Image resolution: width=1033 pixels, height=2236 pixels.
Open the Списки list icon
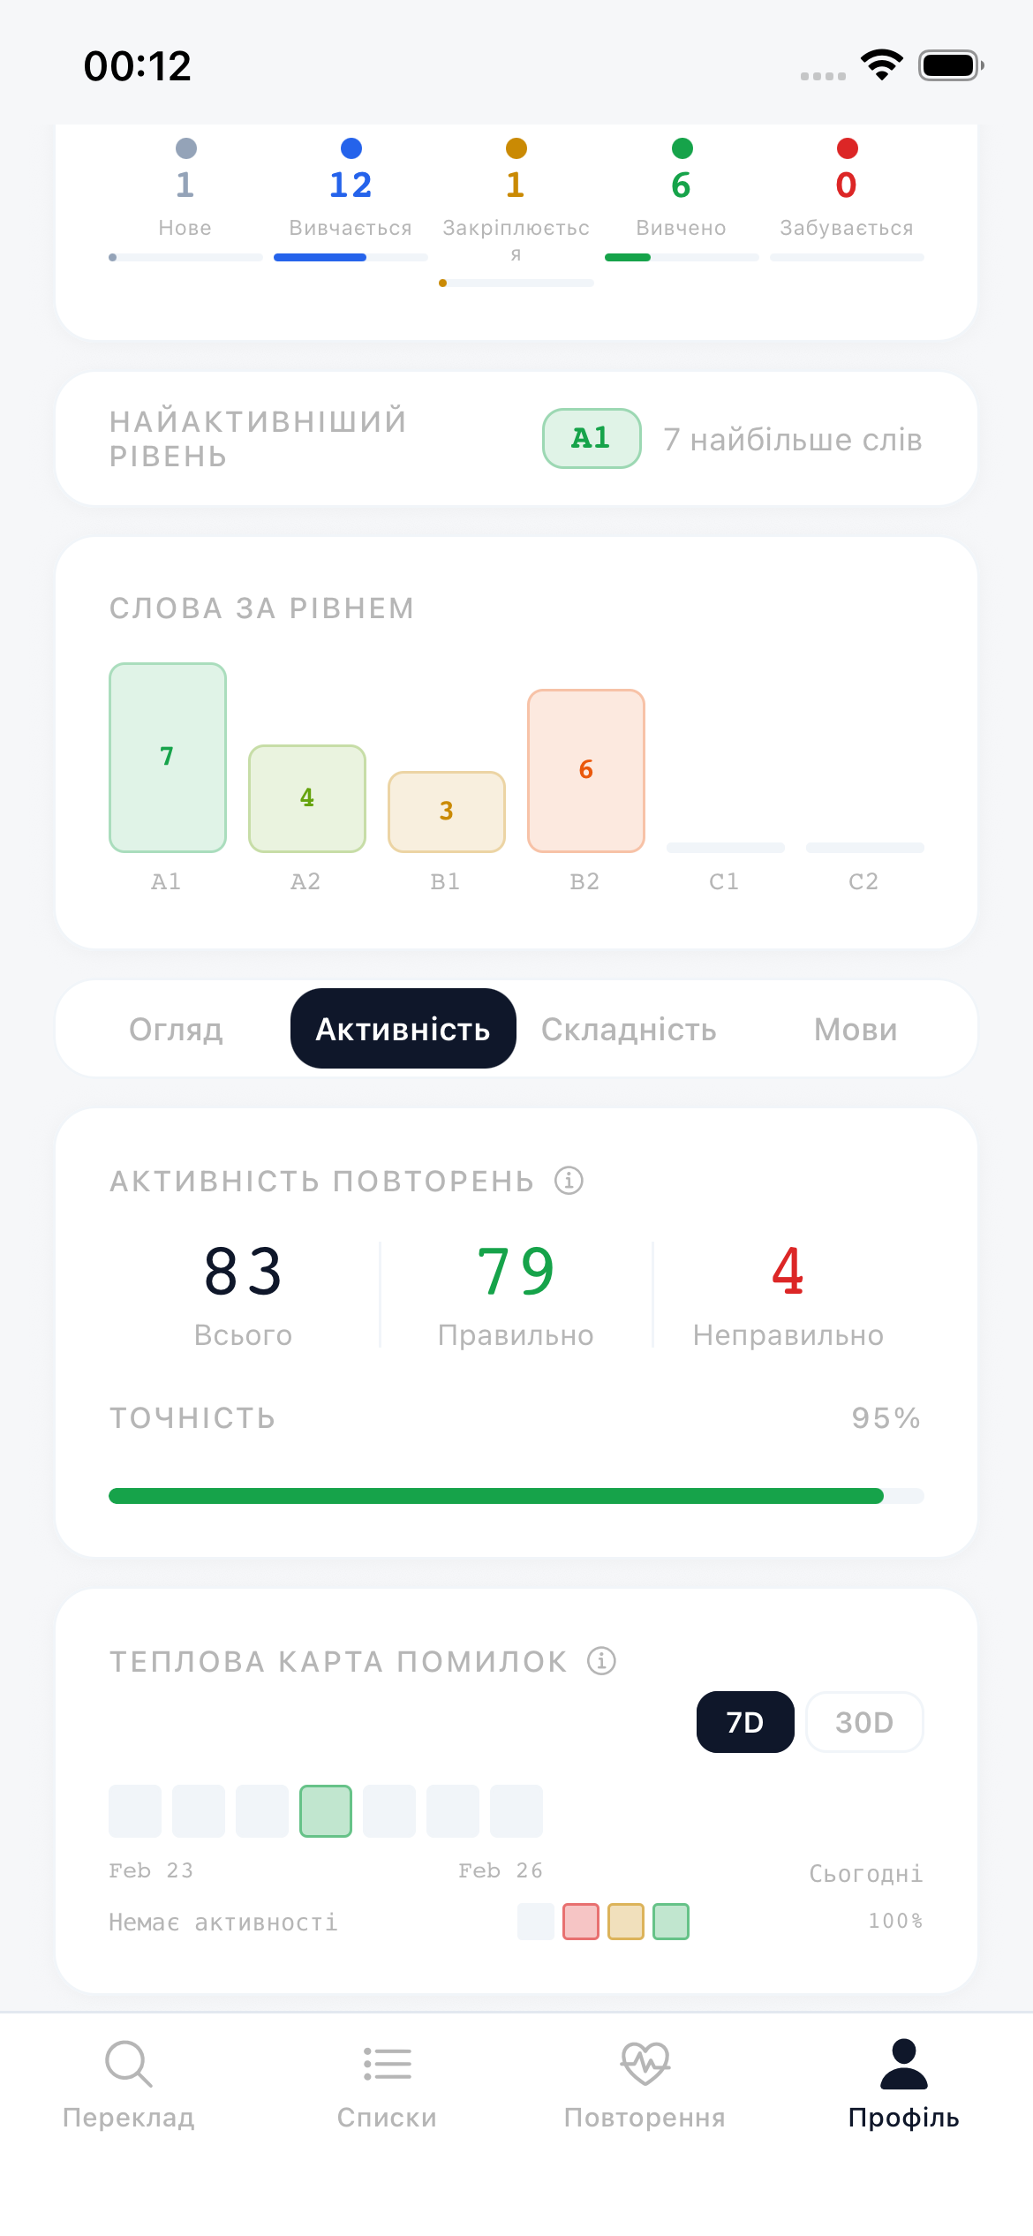[387, 2063]
